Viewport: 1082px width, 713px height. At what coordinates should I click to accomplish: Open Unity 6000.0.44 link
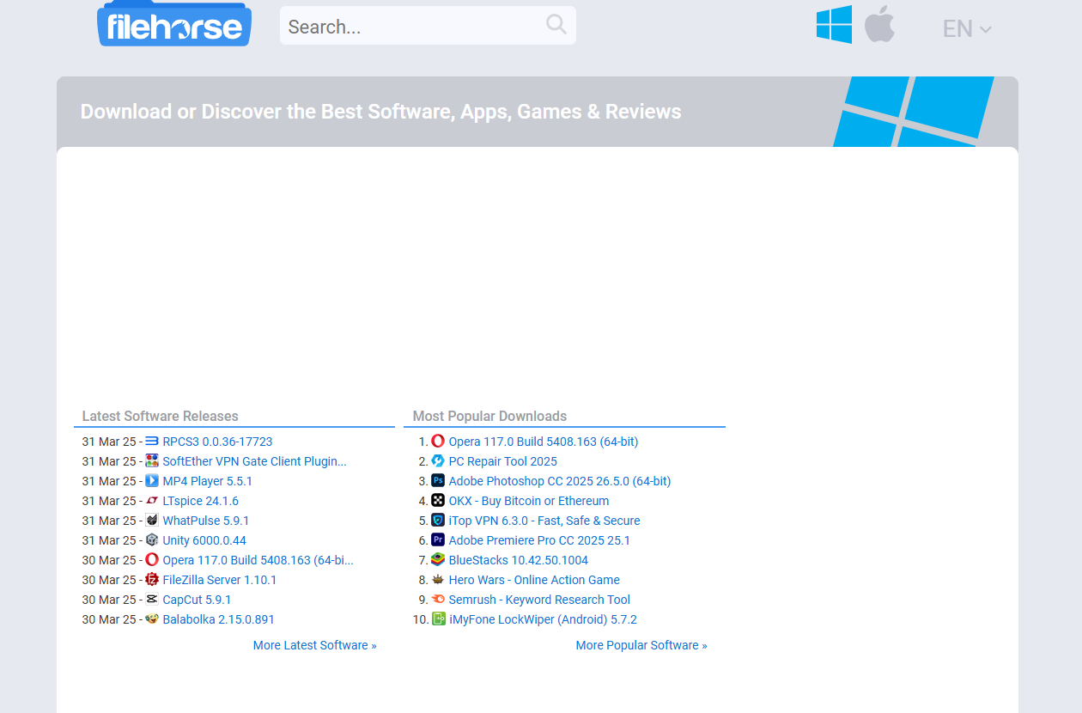(x=204, y=540)
